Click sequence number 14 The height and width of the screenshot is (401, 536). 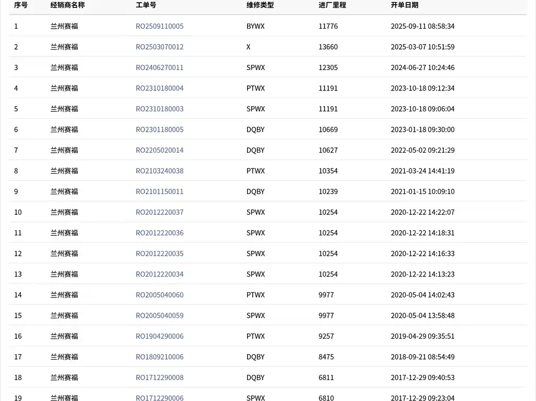point(18,295)
